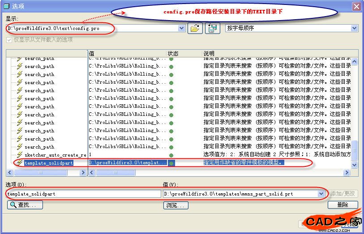Click left arrow of value-pane horizontal scrollbar
This screenshot has width=364, height=234.
92,172
